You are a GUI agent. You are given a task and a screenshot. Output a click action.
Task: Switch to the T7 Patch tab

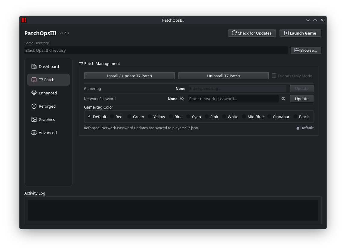[x=48, y=80]
